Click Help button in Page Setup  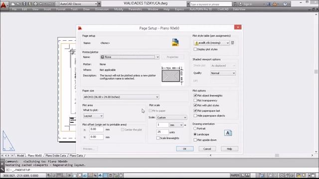pos(229,149)
